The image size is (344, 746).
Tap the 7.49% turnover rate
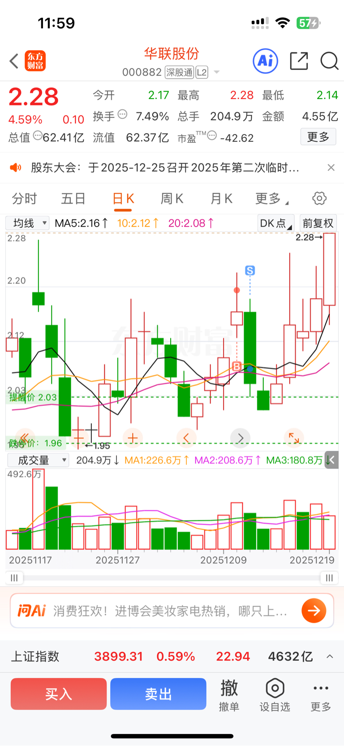152,117
